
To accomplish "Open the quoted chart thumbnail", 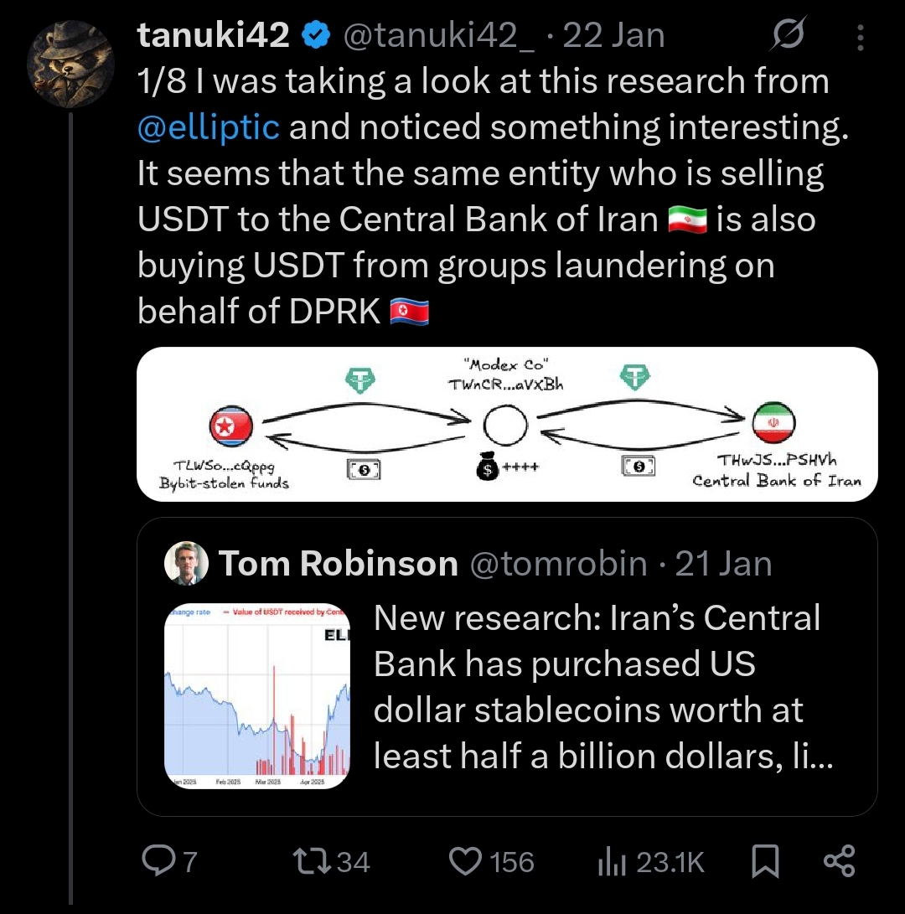I will 256,695.
